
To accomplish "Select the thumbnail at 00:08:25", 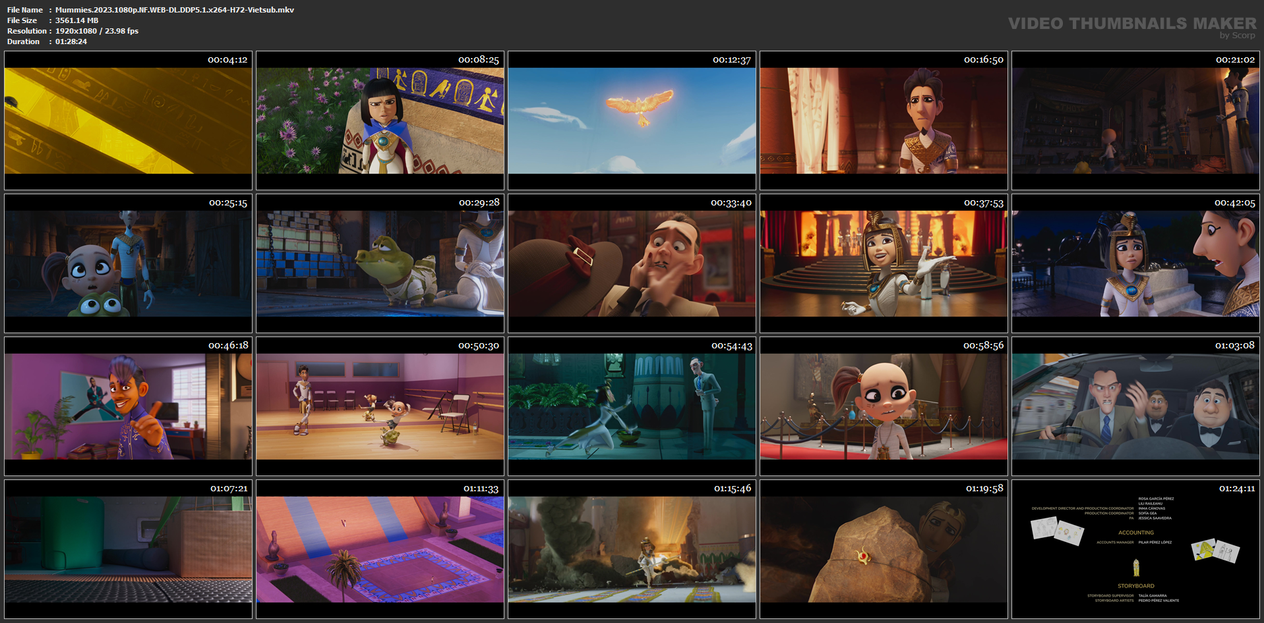I will tap(380, 121).
